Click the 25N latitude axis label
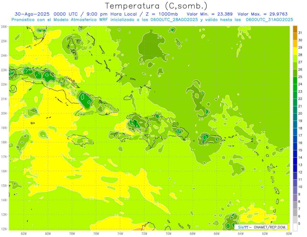The image size is (307, 237). [4, 41]
